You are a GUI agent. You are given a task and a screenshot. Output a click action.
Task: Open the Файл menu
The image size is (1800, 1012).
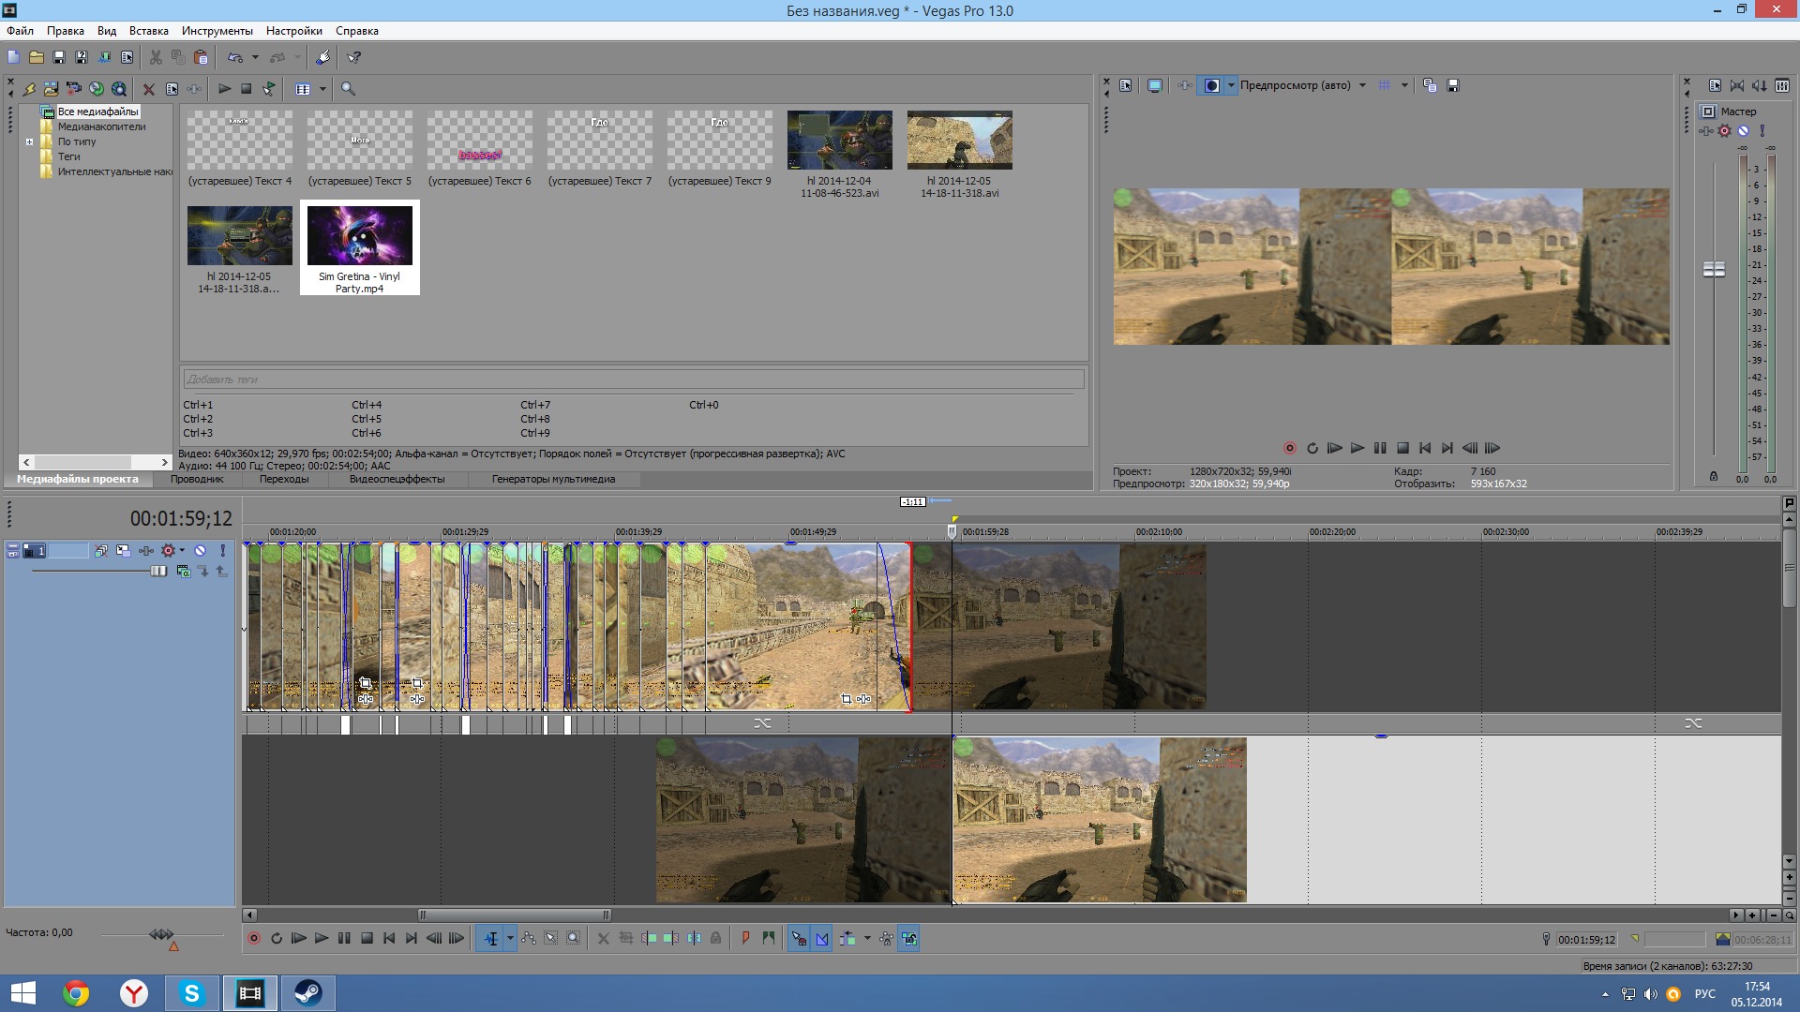[x=20, y=31]
